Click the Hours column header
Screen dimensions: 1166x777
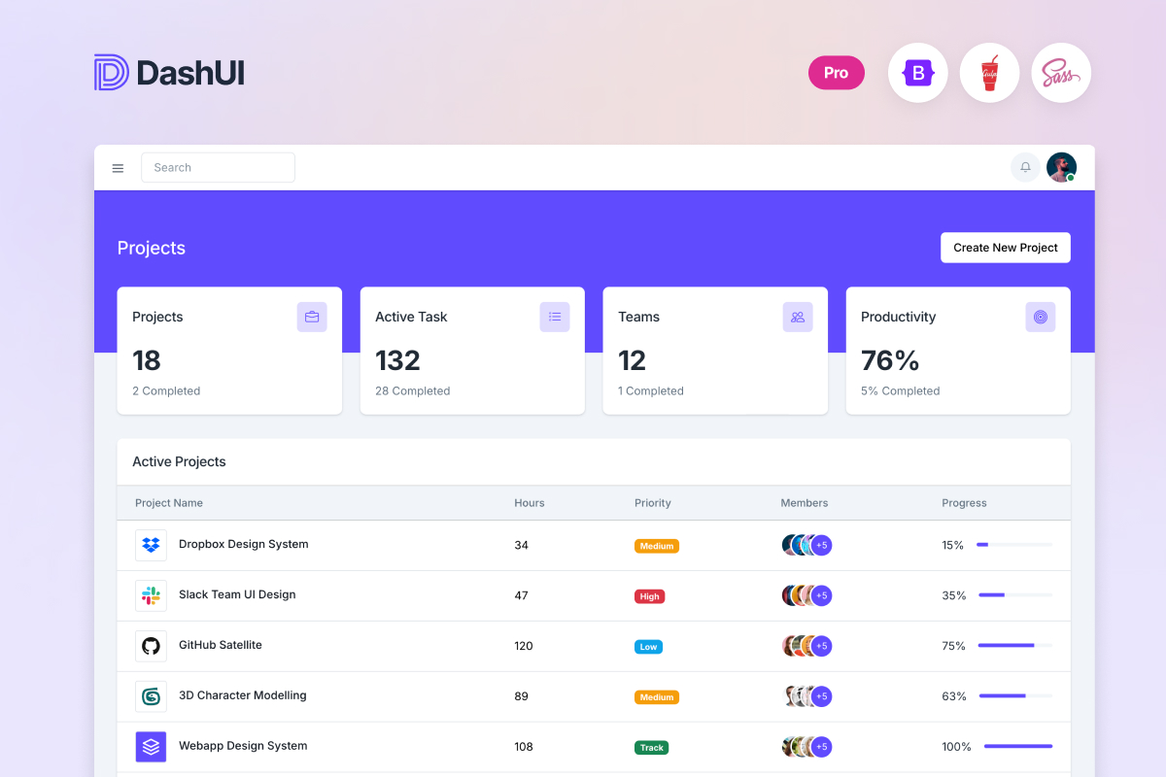point(530,503)
